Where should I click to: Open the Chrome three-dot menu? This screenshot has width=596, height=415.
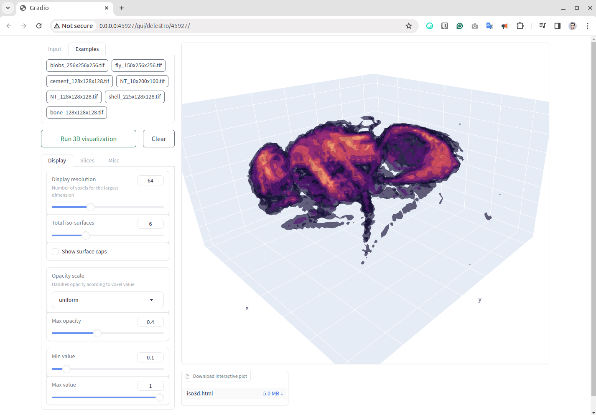(x=588, y=26)
